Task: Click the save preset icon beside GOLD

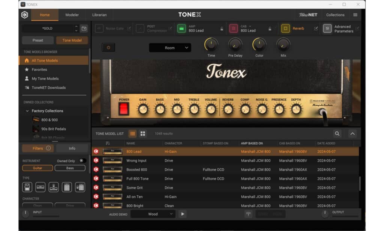Action: pos(84,29)
